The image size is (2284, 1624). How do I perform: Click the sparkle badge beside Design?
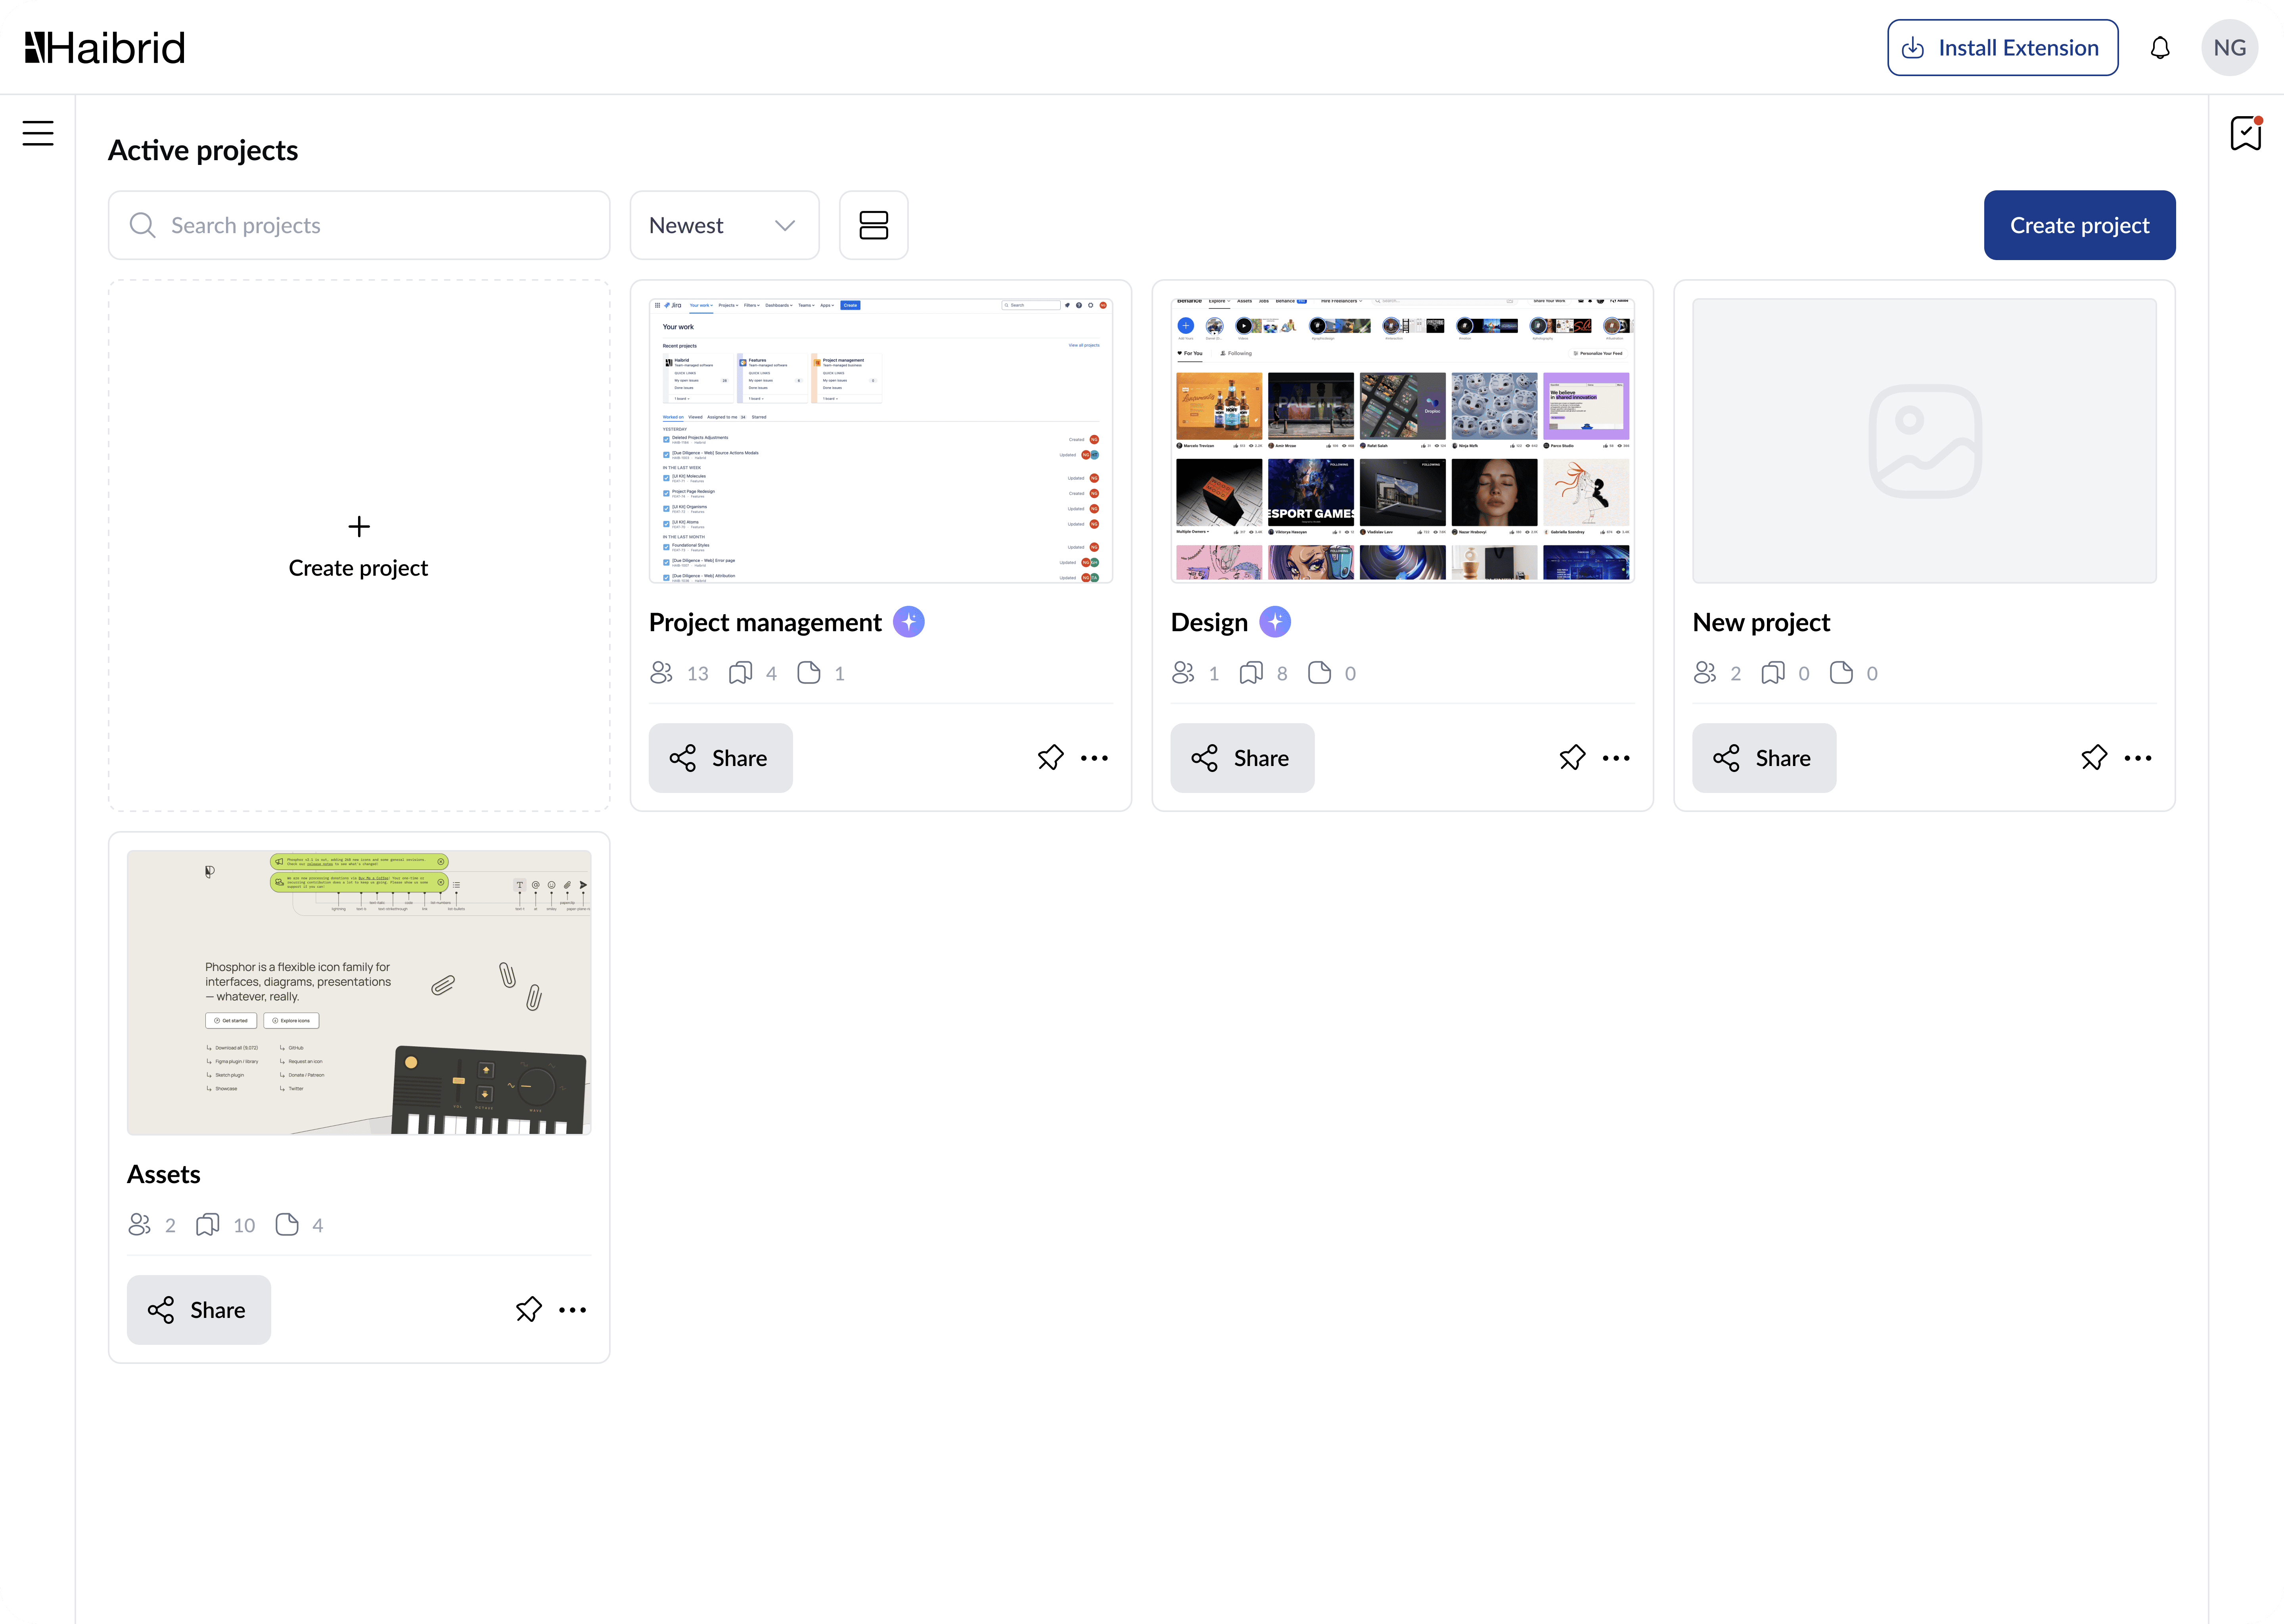tap(1274, 622)
